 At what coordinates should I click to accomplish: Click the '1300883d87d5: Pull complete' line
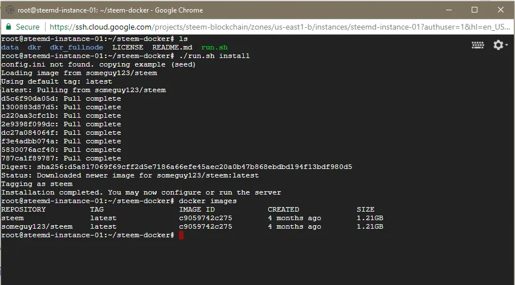(61, 107)
